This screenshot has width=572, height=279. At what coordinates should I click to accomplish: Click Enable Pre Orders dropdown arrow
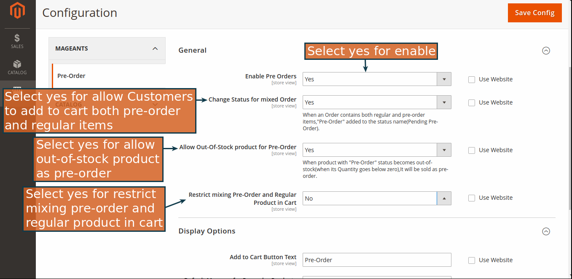(444, 79)
